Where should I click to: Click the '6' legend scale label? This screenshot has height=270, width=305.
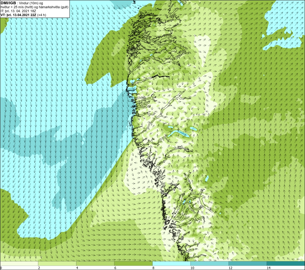(x=115, y=268)
